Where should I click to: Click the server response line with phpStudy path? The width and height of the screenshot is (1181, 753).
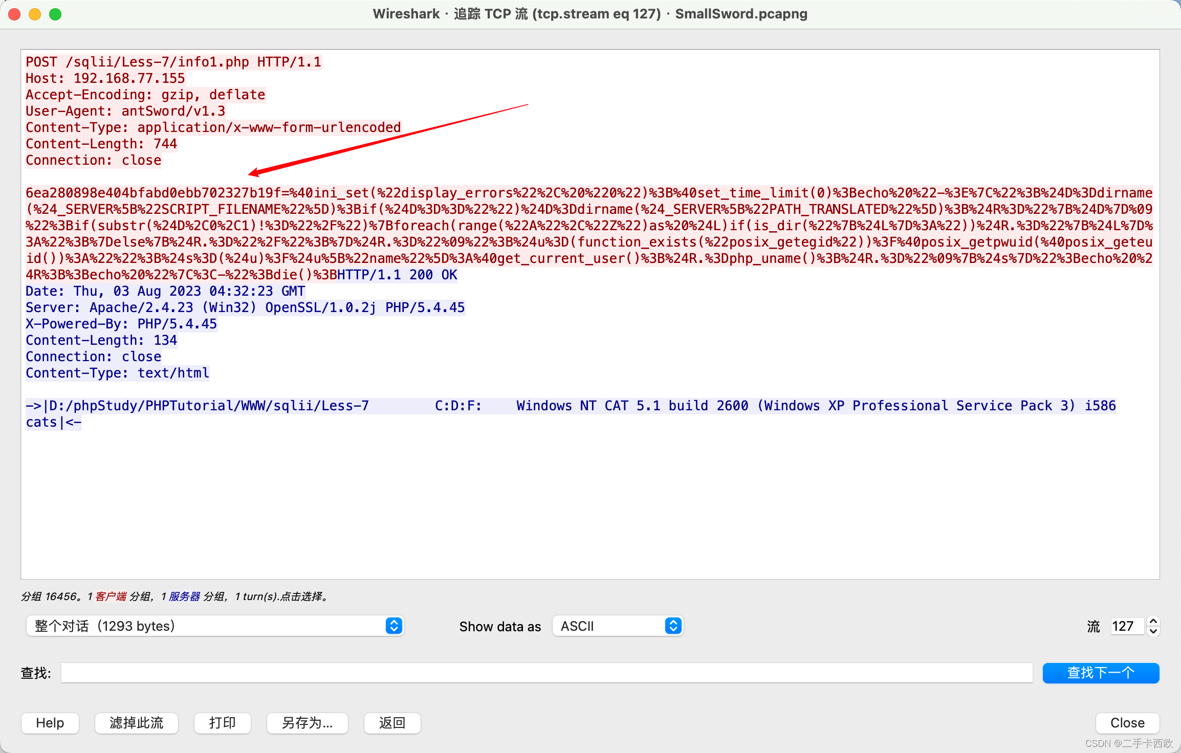pyautogui.click(x=197, y=406)
